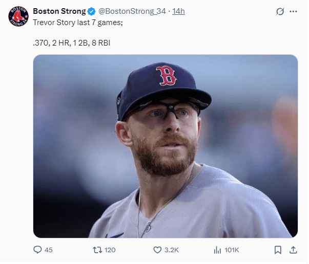This screenshot has width=309, height=264.
Task: Open the three-dot More options menu
Action: click(293, 11)
